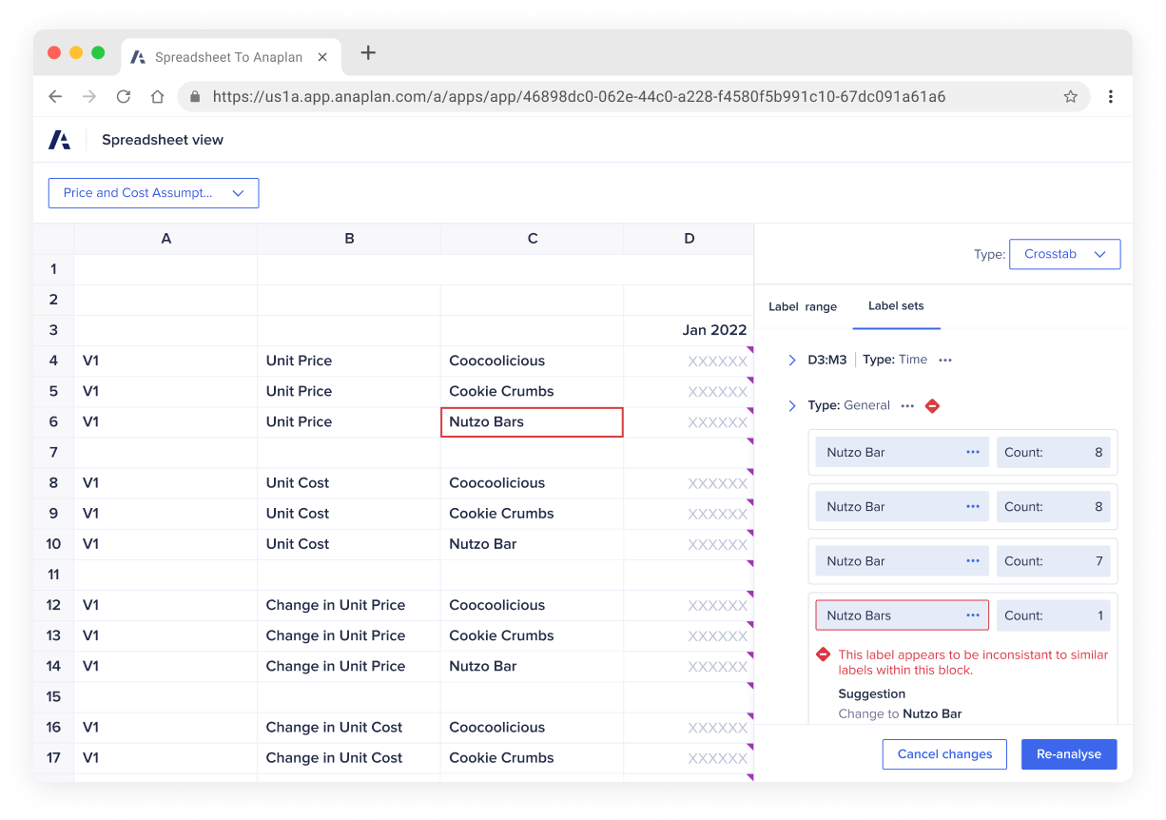Viewport: 1166px width, 820px height.
Task: Open ellipsis menu on Nutzo Bars label
Action: (972, 615)
